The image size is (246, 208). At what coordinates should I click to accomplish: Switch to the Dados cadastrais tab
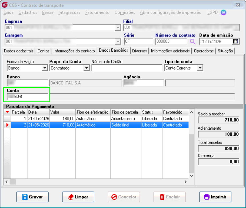[19, 51]
